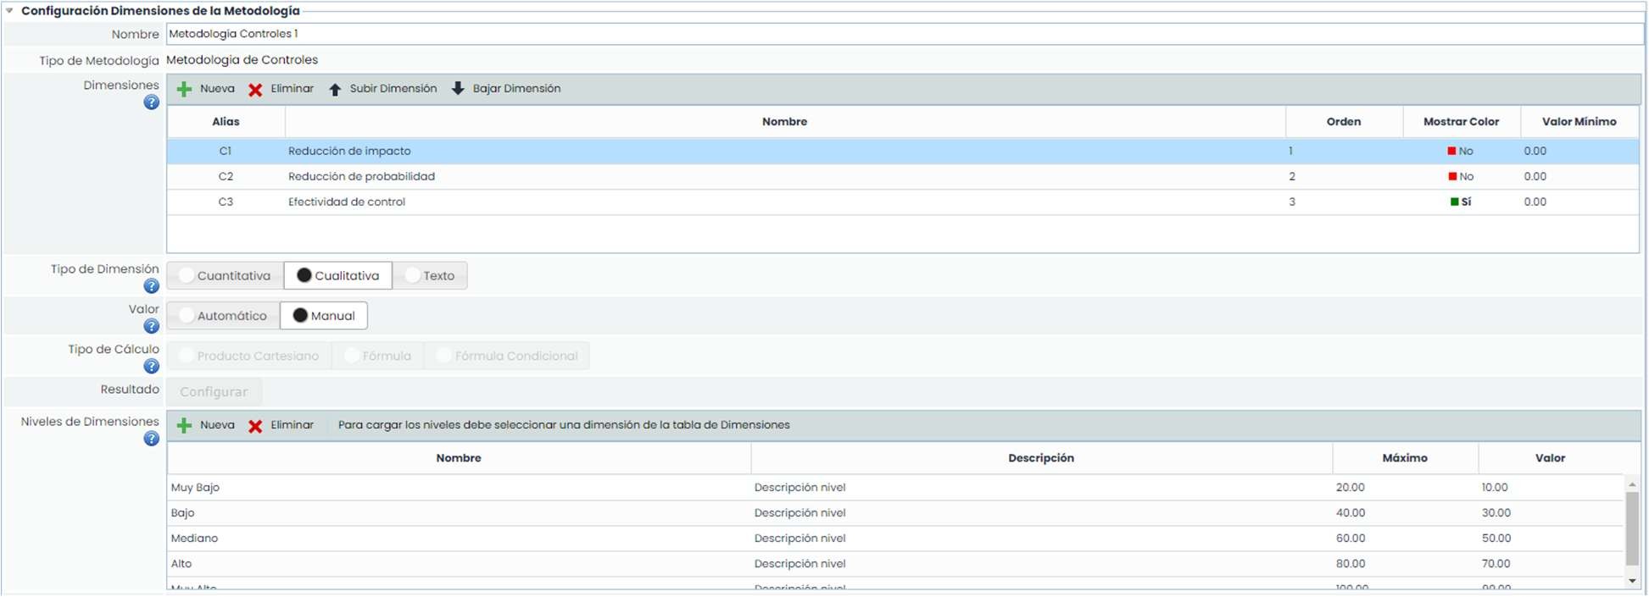The image size is (1649, 597).
Task: Click the green plus Nueva icon in Dimensiones
Action: point(184,89)
